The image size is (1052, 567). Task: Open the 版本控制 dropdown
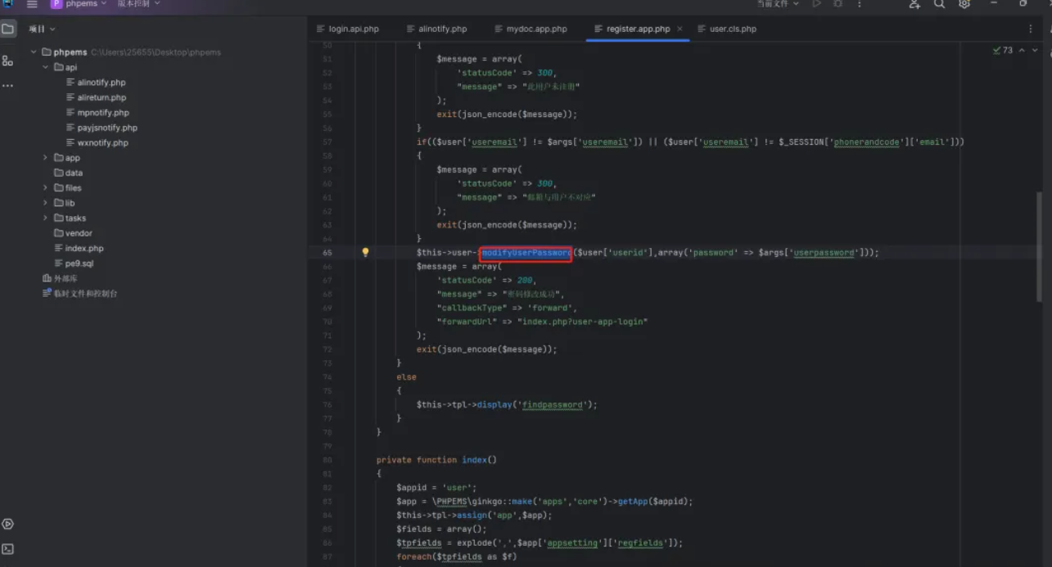[x=138, y=4]
